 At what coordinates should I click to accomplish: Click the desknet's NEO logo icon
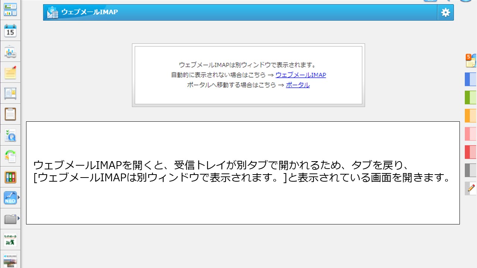pyautogui.click(x=10, y=198)
